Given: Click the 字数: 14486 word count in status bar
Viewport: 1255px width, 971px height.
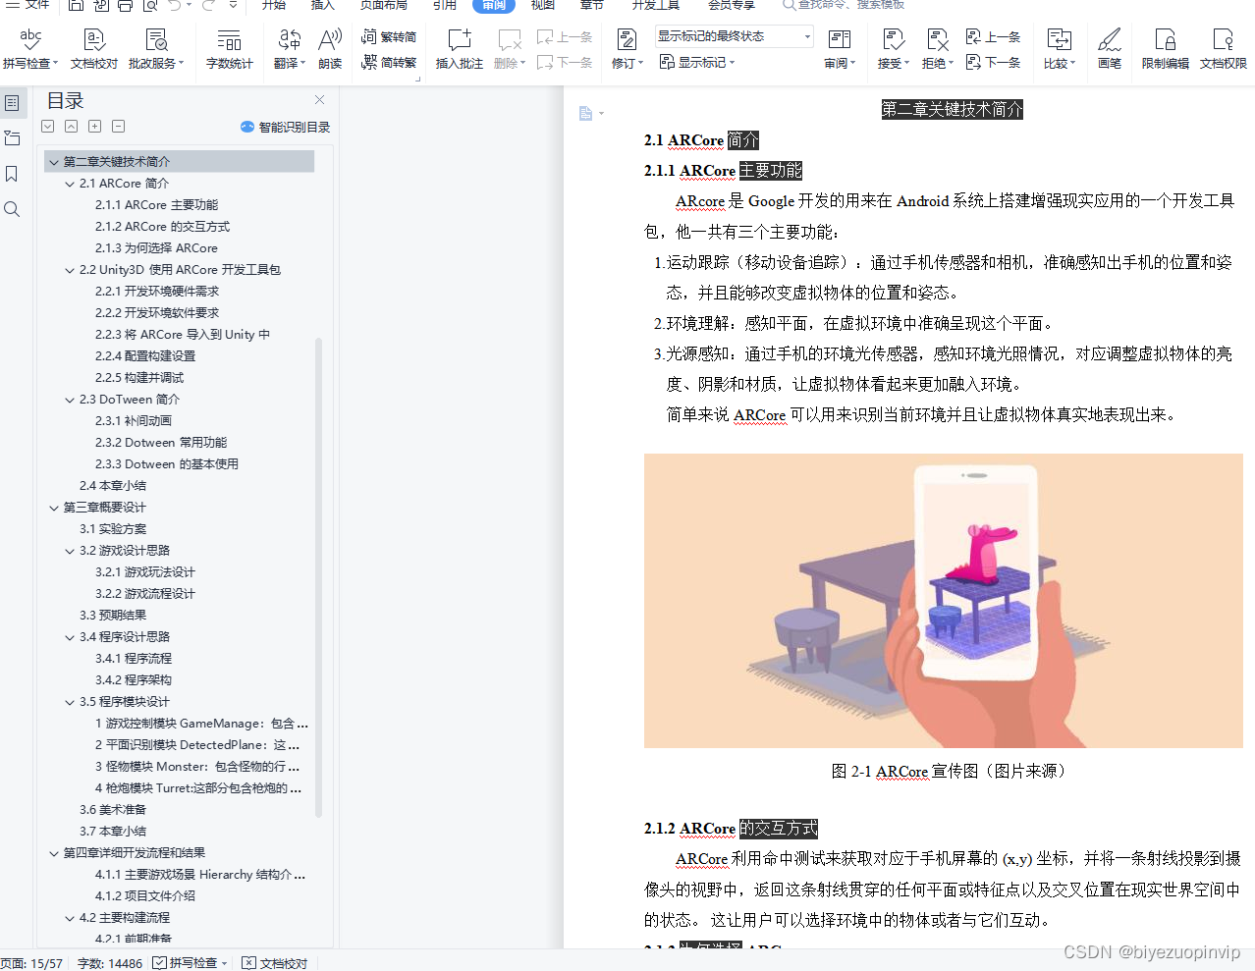Looking at the screenshot, I should point(110,963).
